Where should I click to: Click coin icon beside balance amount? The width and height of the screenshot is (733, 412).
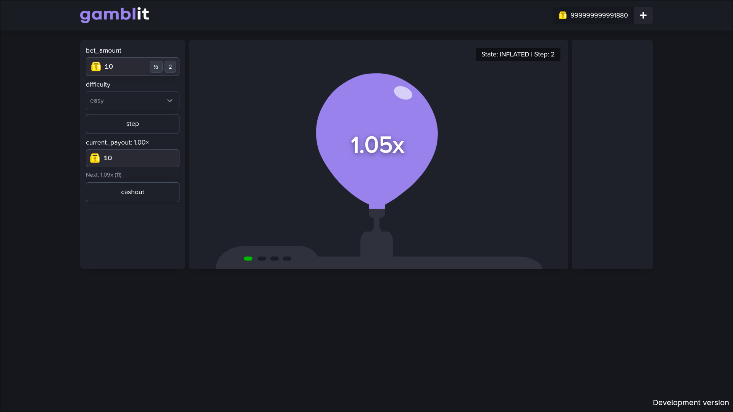tap(562, 15)
